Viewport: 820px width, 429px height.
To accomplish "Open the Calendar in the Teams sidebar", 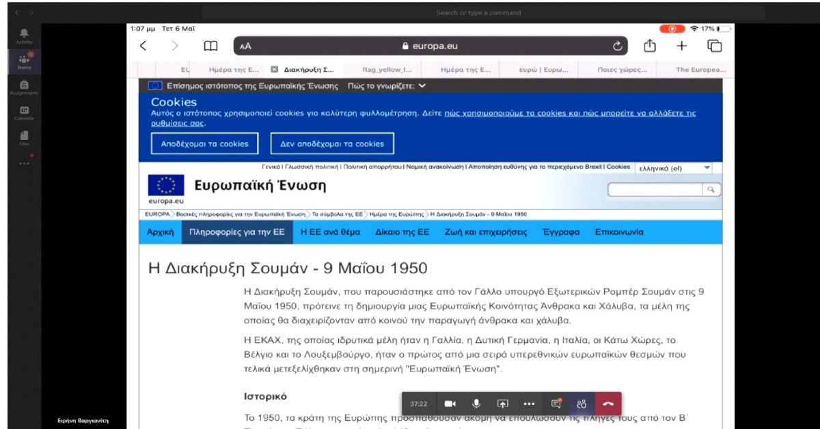I will pyautogui.click(x=25, y=113).
